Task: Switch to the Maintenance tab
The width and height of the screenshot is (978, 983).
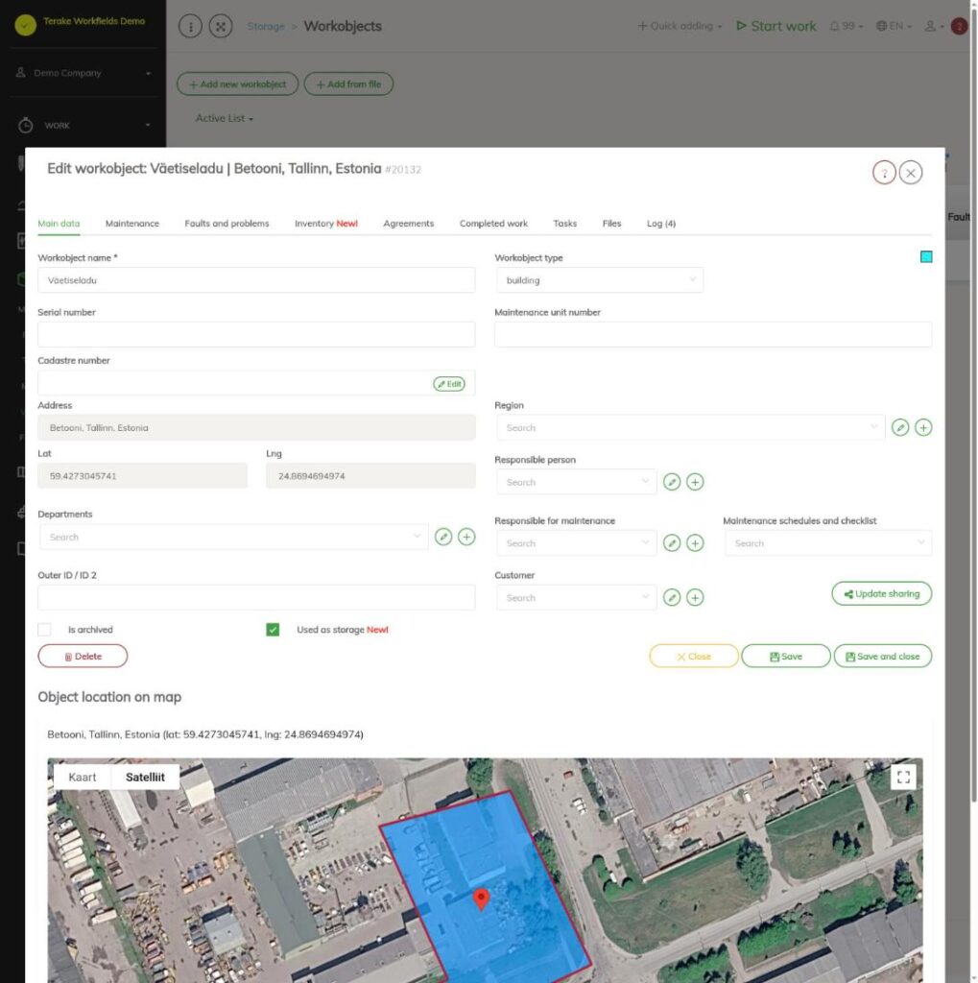Action: [x=132, y=223]
